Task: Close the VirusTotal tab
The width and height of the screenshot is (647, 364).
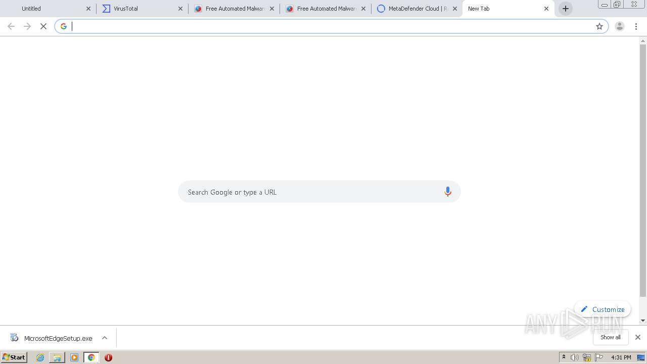Action: [x=180, y=9]
